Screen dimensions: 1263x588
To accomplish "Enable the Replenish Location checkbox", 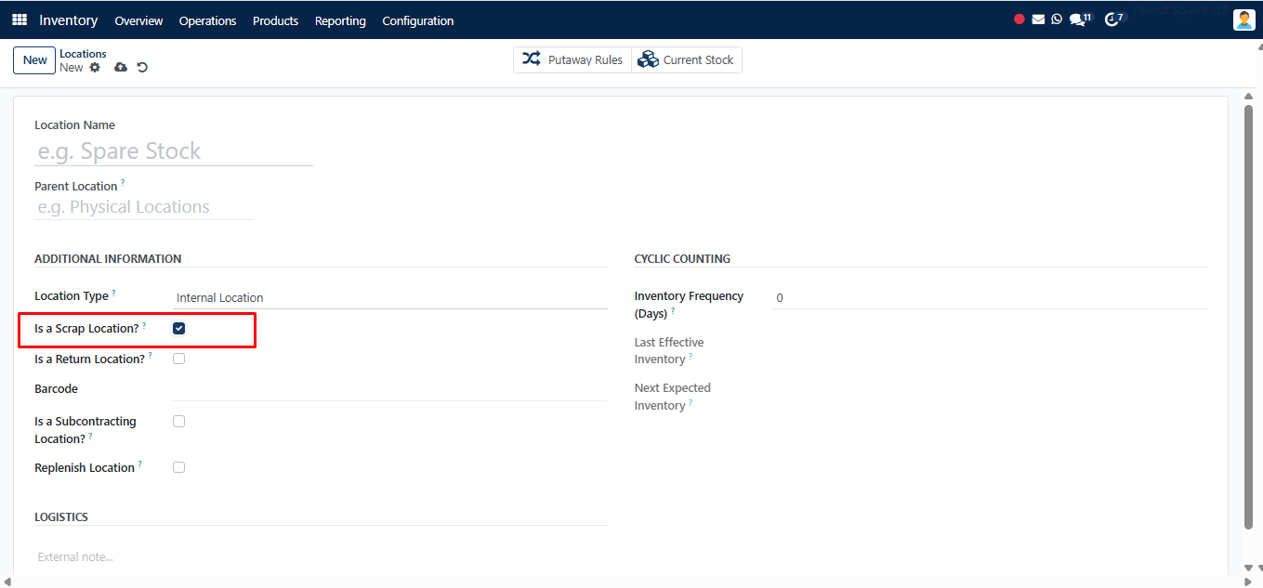I will point(179,467).
